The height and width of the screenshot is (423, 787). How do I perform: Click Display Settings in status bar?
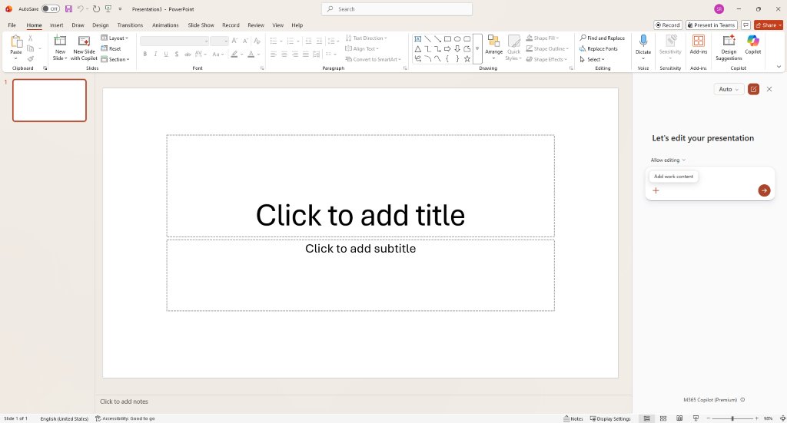(x=610, y=418)
